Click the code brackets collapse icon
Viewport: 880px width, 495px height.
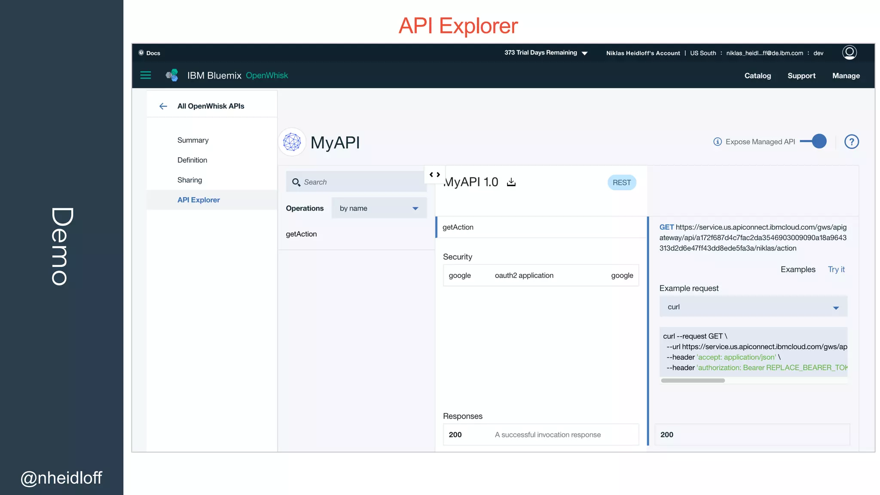pyautogui.click(x=434, y=175)
